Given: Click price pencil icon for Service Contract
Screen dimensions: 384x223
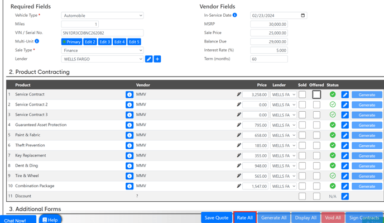Looking at the screenshot, I should [x=239, y=94].
